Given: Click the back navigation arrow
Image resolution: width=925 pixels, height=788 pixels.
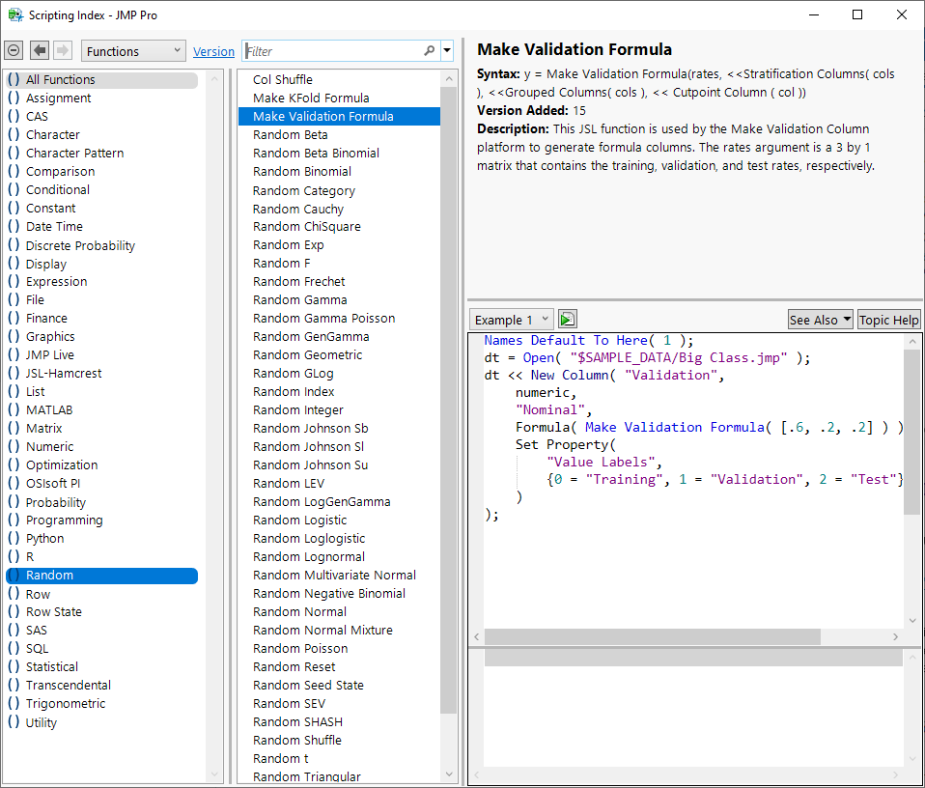Looking at the screenshot, I should click(x=38, y=50).
